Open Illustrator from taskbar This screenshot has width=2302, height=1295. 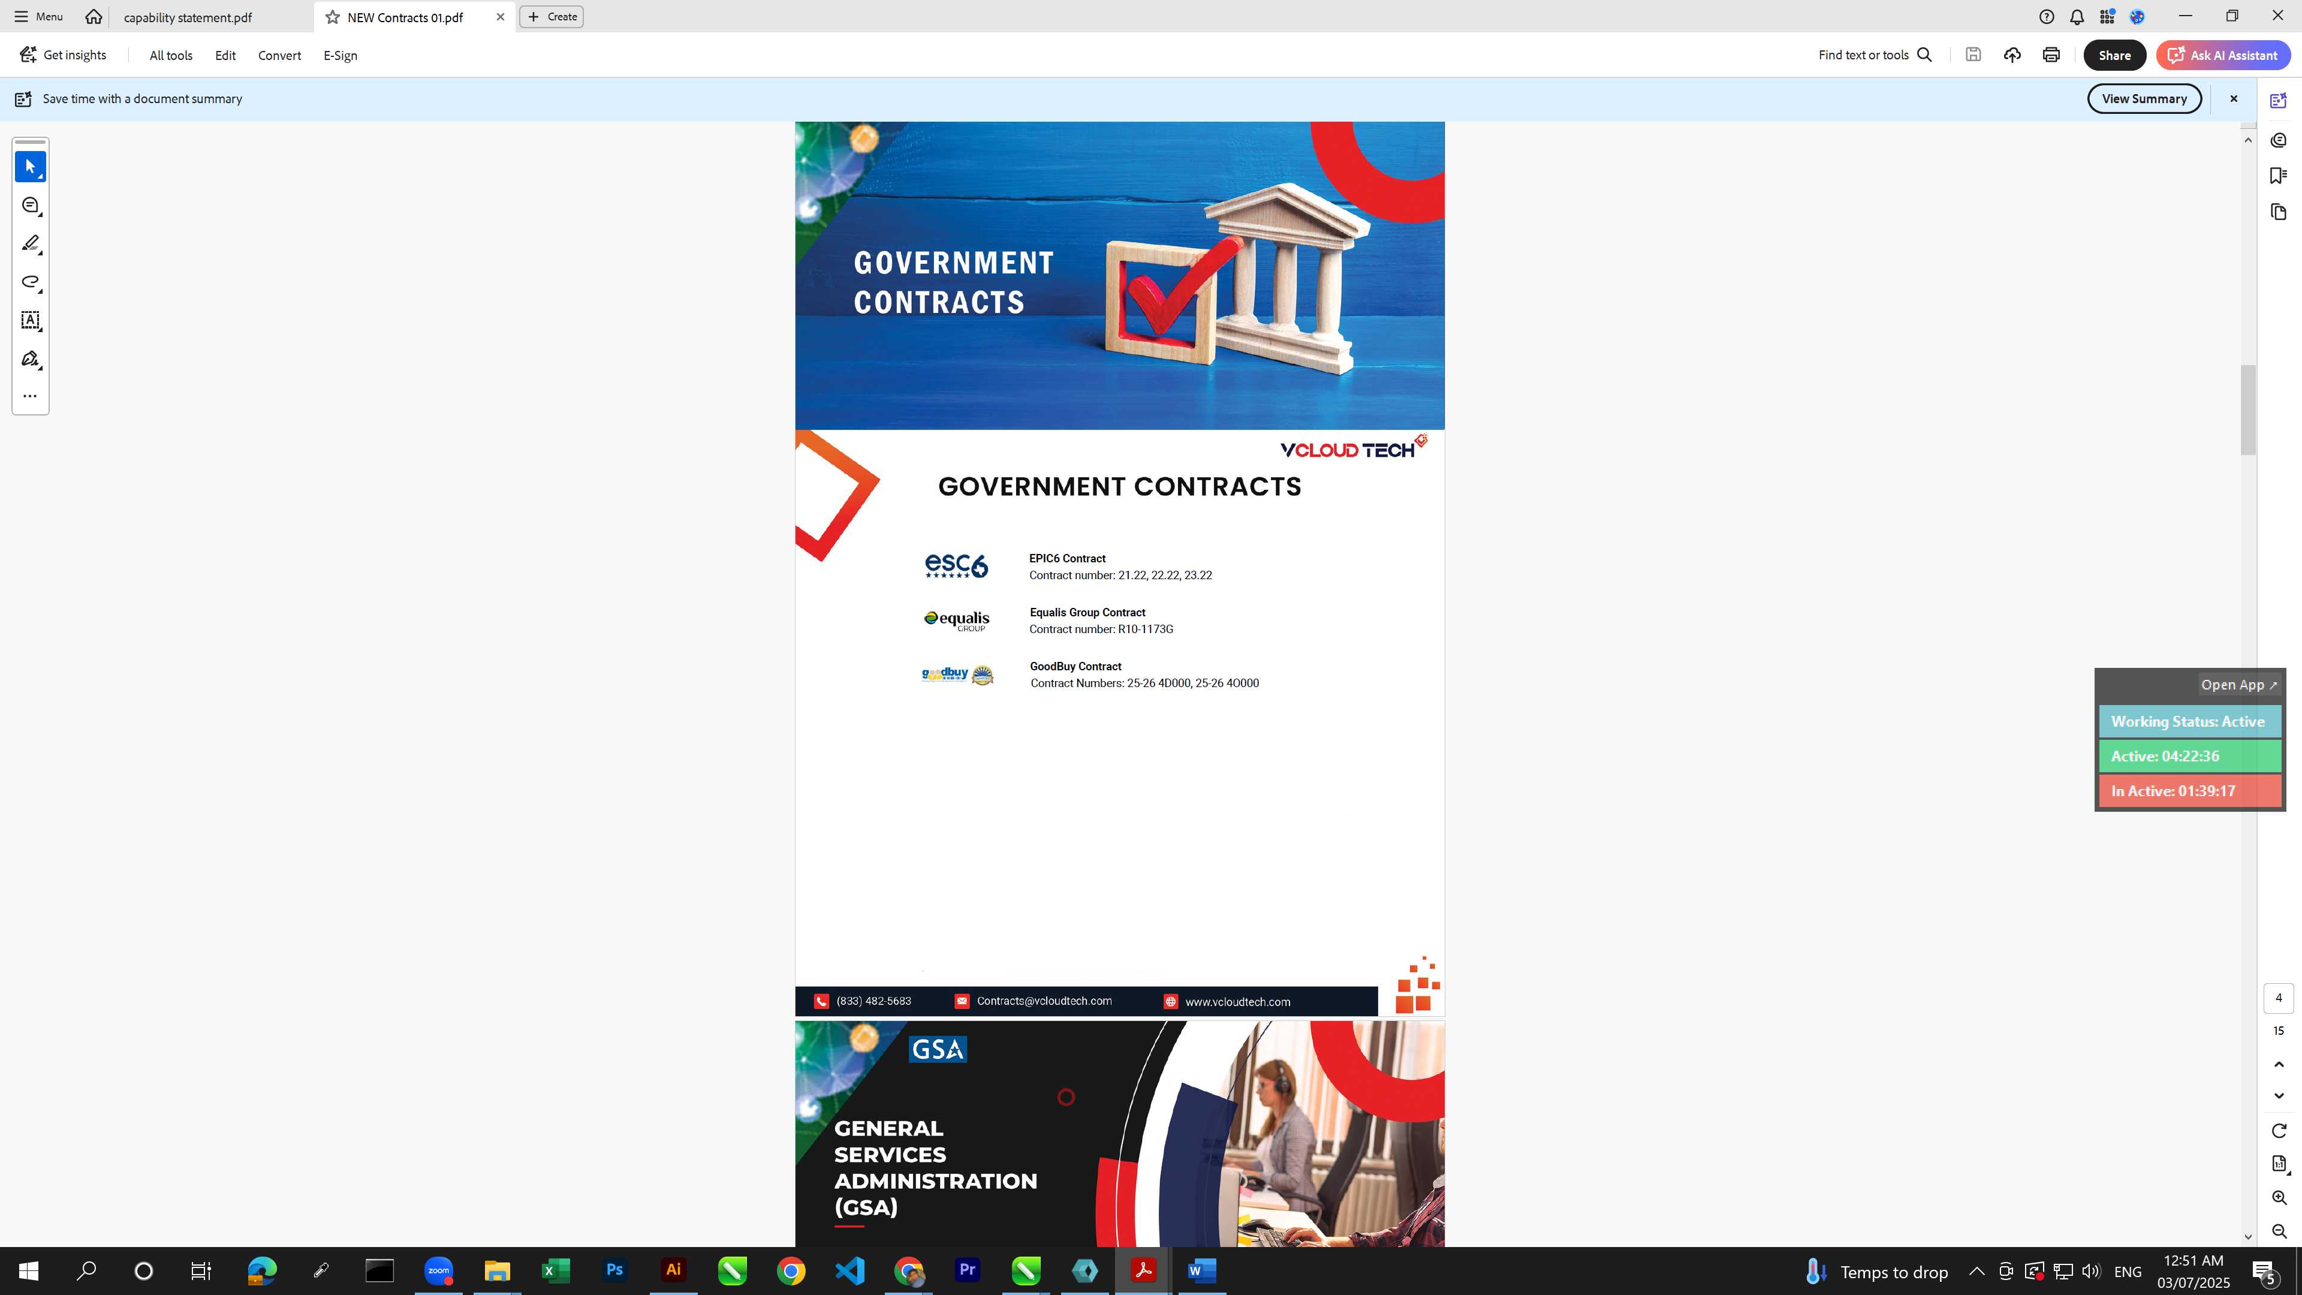click(x=673, y=1271)
